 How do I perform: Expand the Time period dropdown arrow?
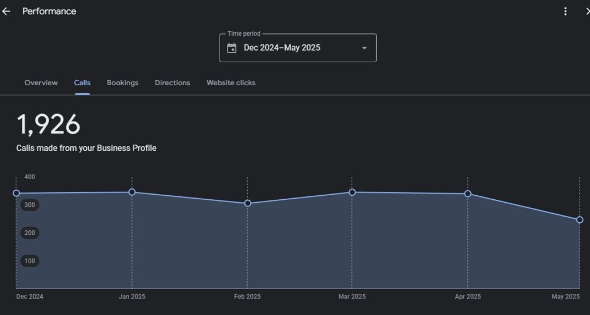pyautogui.click(x=364, y=48)
